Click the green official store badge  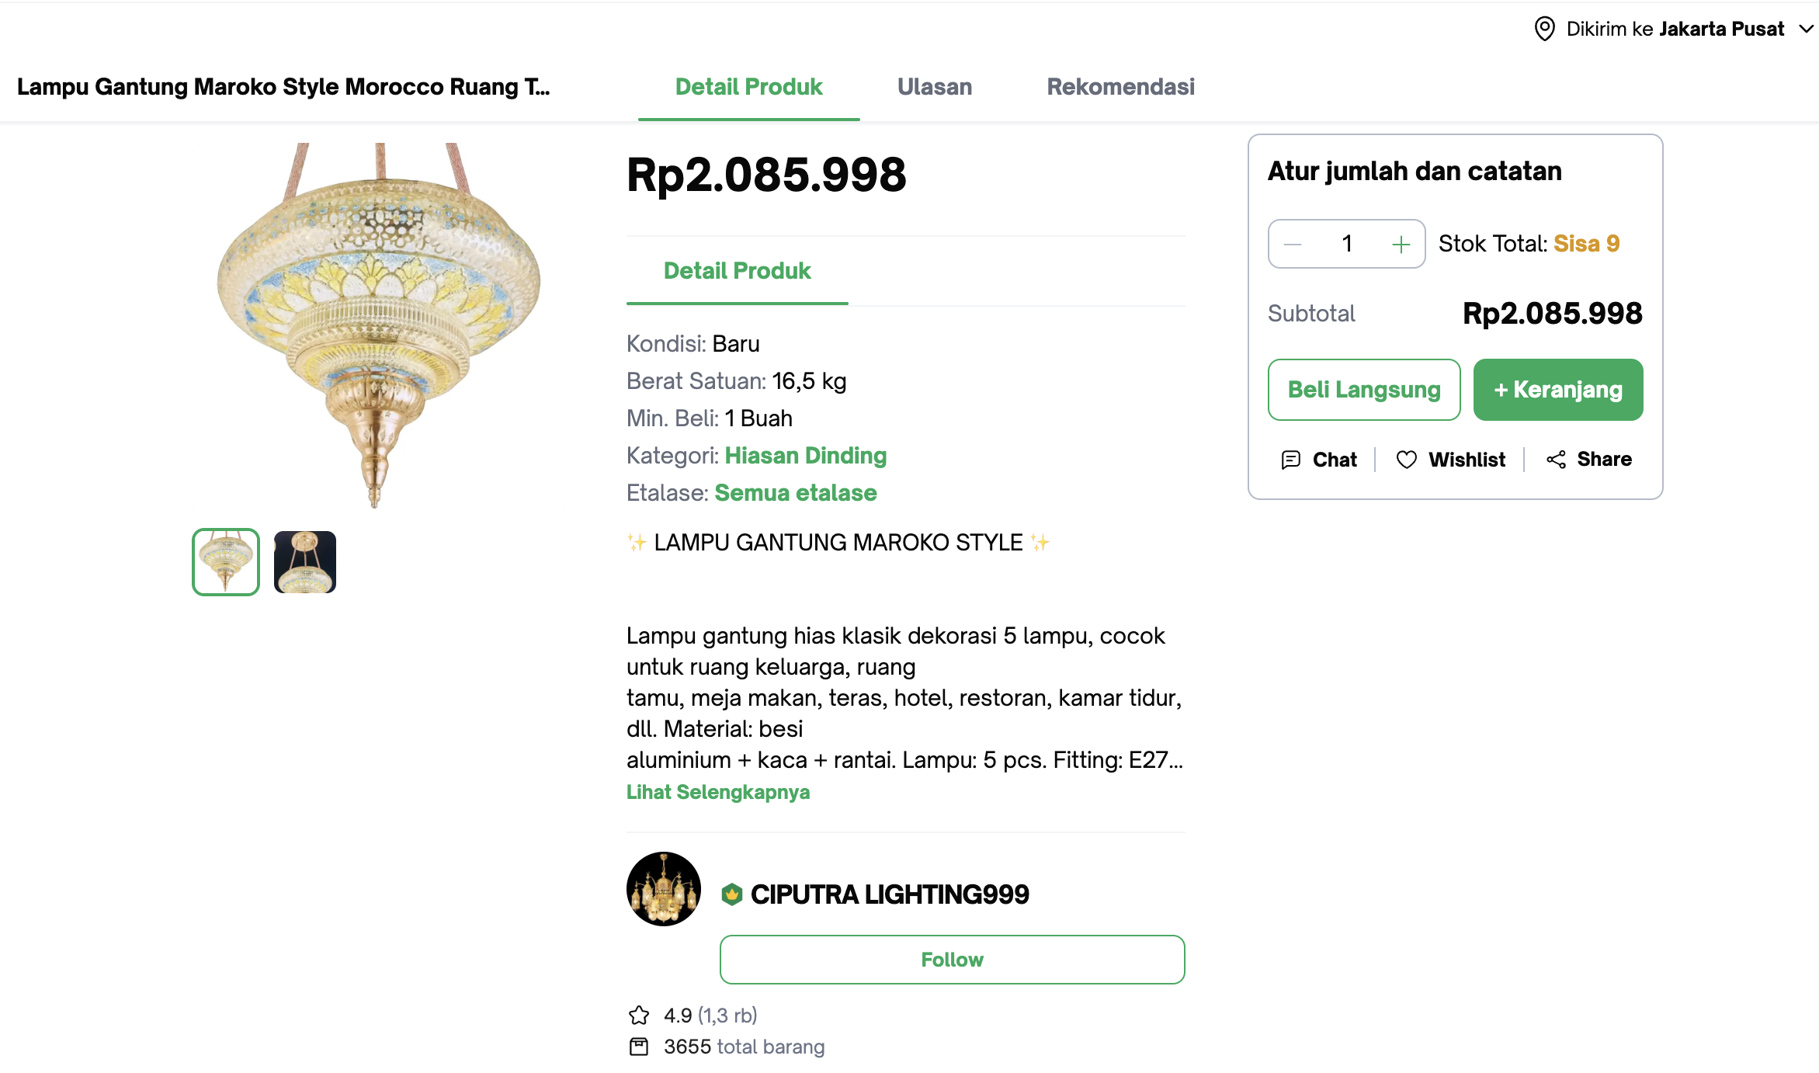click(x=731, y=894)
